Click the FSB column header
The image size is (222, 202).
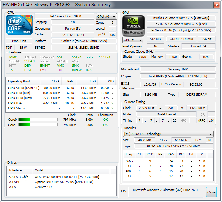tap(87, 81)
